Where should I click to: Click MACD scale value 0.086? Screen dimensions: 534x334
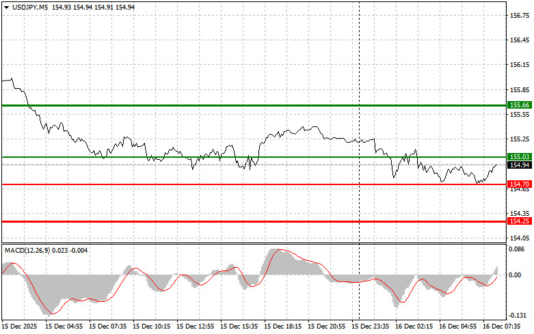click(517, 249)
